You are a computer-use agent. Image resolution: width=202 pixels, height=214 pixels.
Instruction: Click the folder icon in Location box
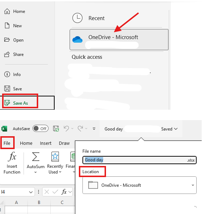[93, 185]
